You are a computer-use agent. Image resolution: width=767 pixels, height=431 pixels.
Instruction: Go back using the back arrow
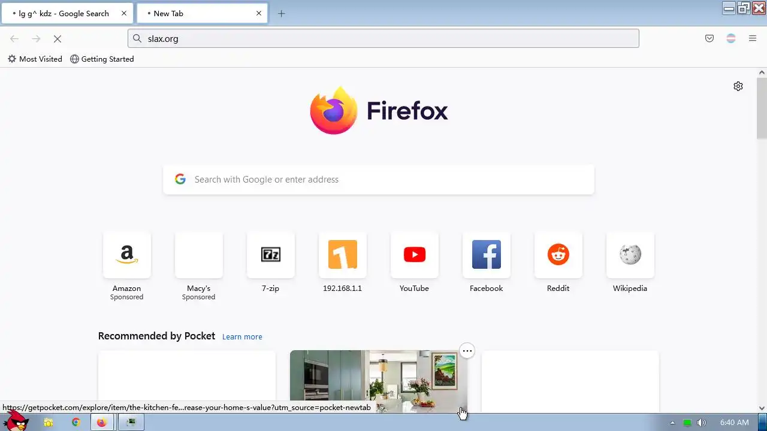(x=14, y=38)
